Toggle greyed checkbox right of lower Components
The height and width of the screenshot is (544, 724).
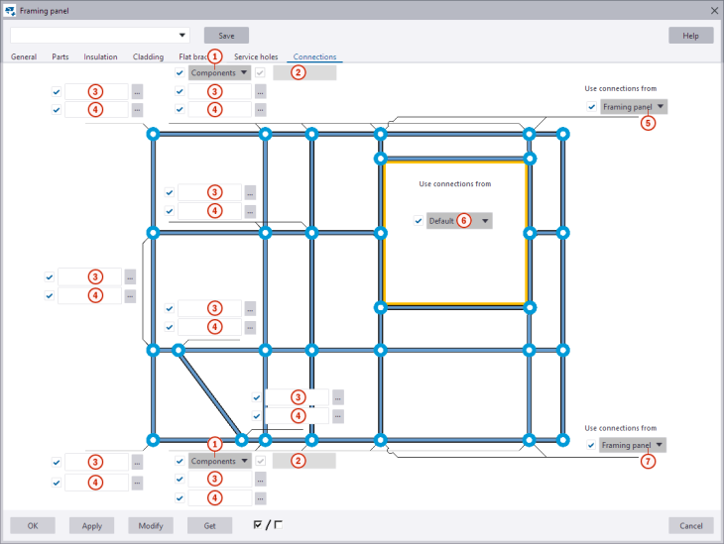(x=261, y=461)
